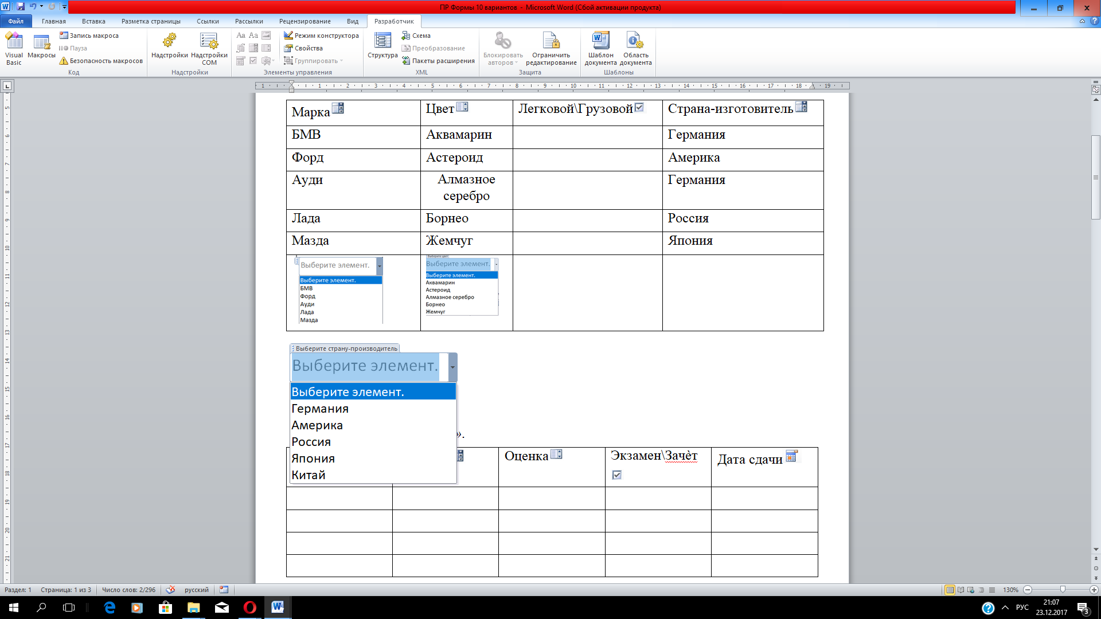The width and height of the screenshot is (1101, 619).
Task: Toggle checkbox under Экзамен\Зачёт header
Action: (617, 475)
